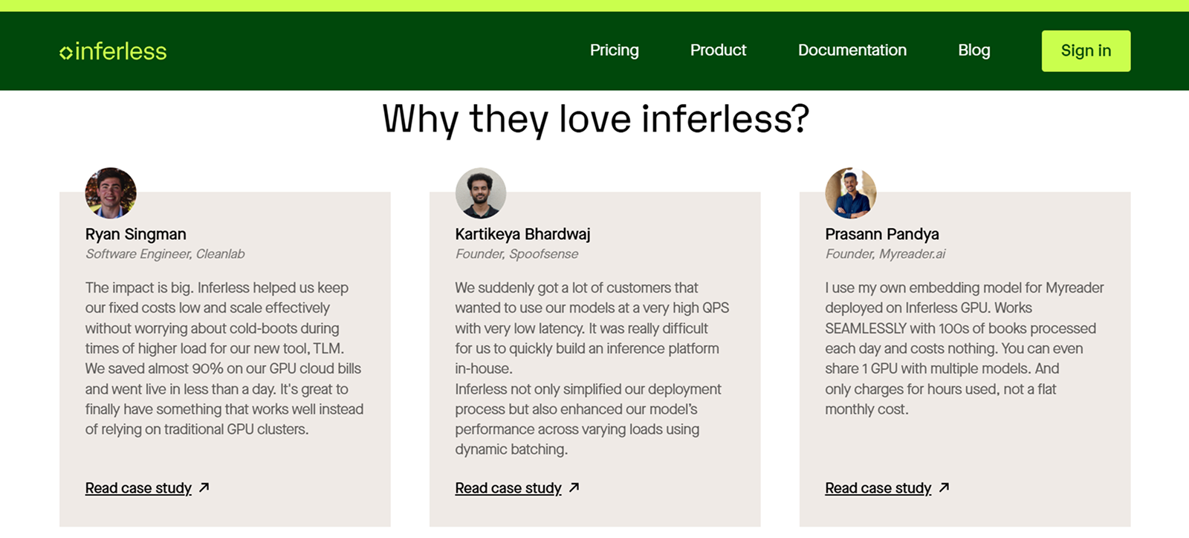Image resolution: width=1189 pixels, height=538 pixels.
Task: Click the text 'Founder, Spoofsense'
Action: click(x=516, y=254)
